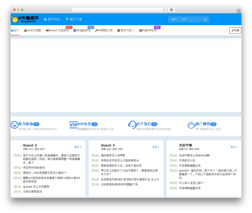Click the GO button next to 推广赚钱

pos(213,124)
